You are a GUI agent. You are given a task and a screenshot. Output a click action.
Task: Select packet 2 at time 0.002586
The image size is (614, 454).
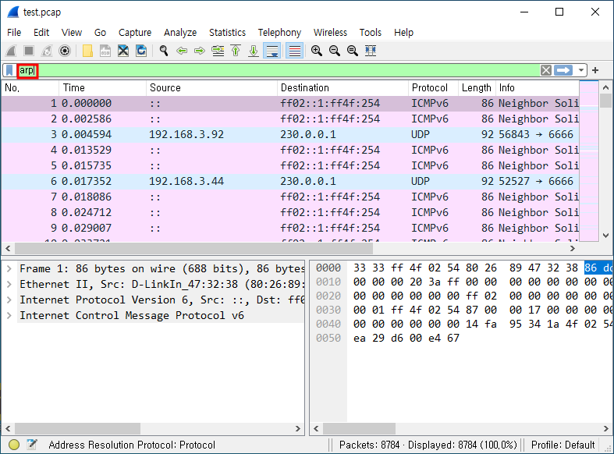click(x=290, y=119)
